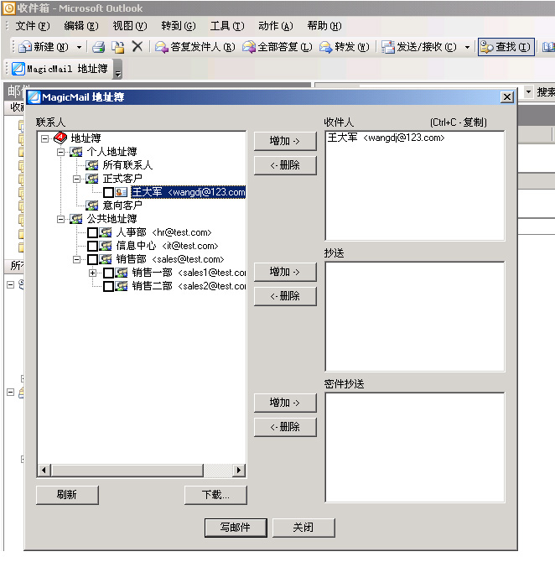Viewport: 555px width, 562px height.
Task: Click the New mail icon in toolbar
Action: click(25, 47)
